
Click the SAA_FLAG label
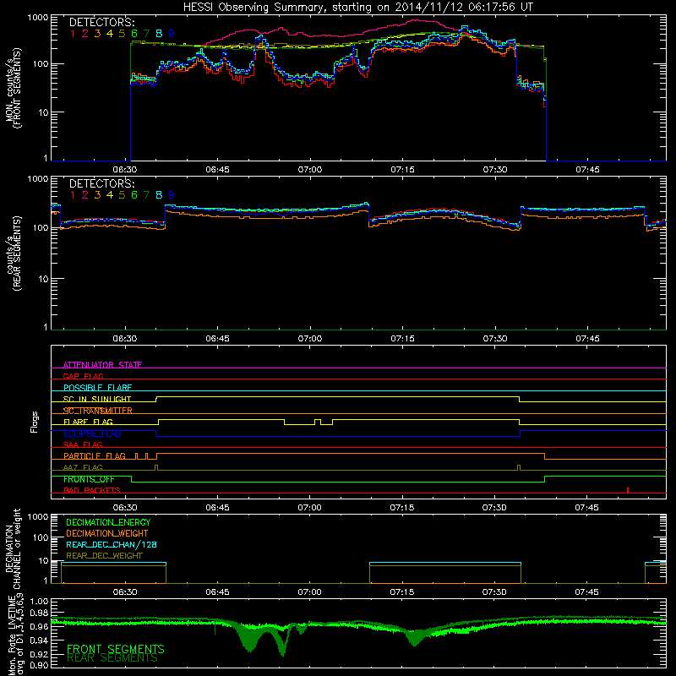point(83,444)
